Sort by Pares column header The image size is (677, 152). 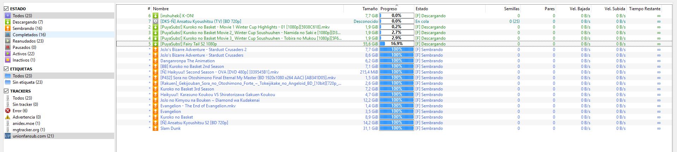point(538,9)
